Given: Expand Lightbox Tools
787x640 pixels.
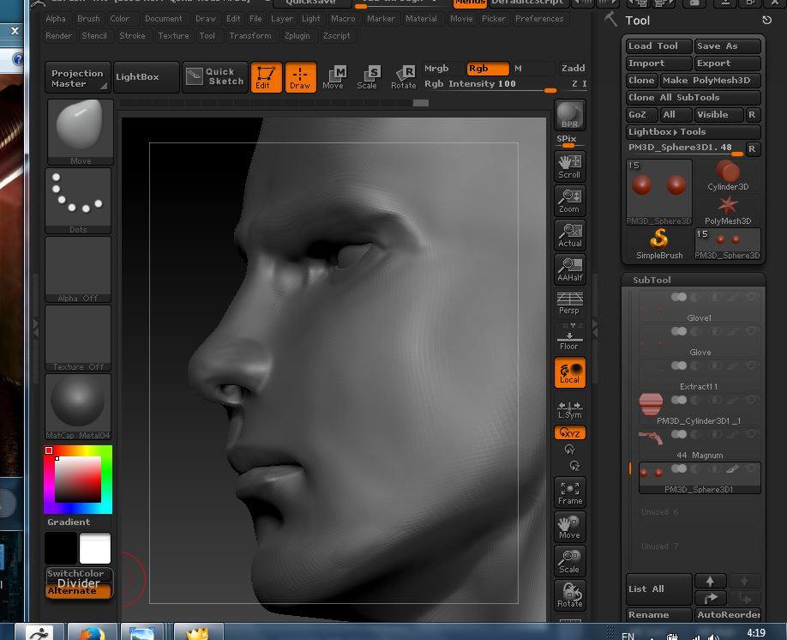Looking at the screenshot, I should coord(694,131).
